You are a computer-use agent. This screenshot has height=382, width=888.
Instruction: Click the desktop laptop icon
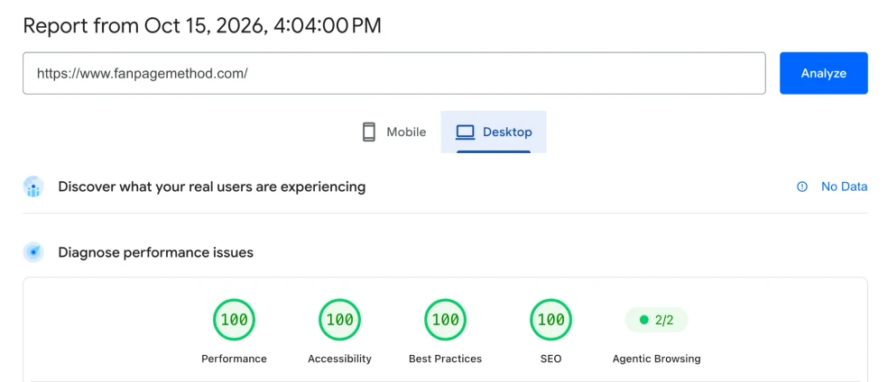tap(465, 132)
